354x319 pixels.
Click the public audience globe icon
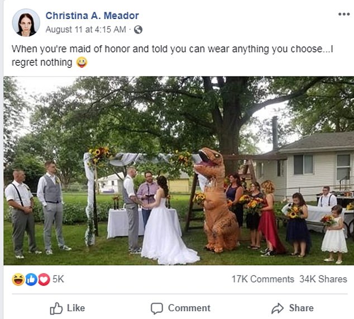click(x=138, y=30)
